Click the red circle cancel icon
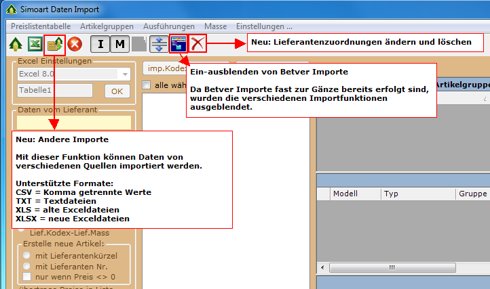The image size is (490, 289). click(74, 45)
